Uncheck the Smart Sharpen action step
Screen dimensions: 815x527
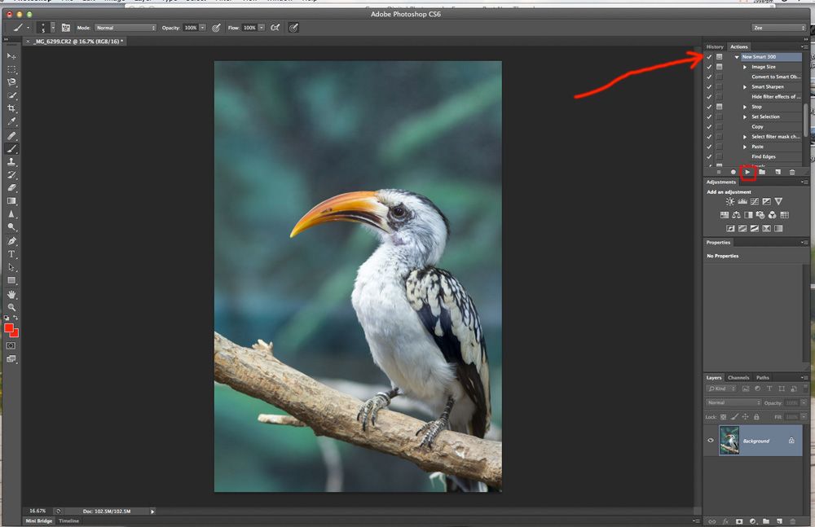click(x=709, y=86)
